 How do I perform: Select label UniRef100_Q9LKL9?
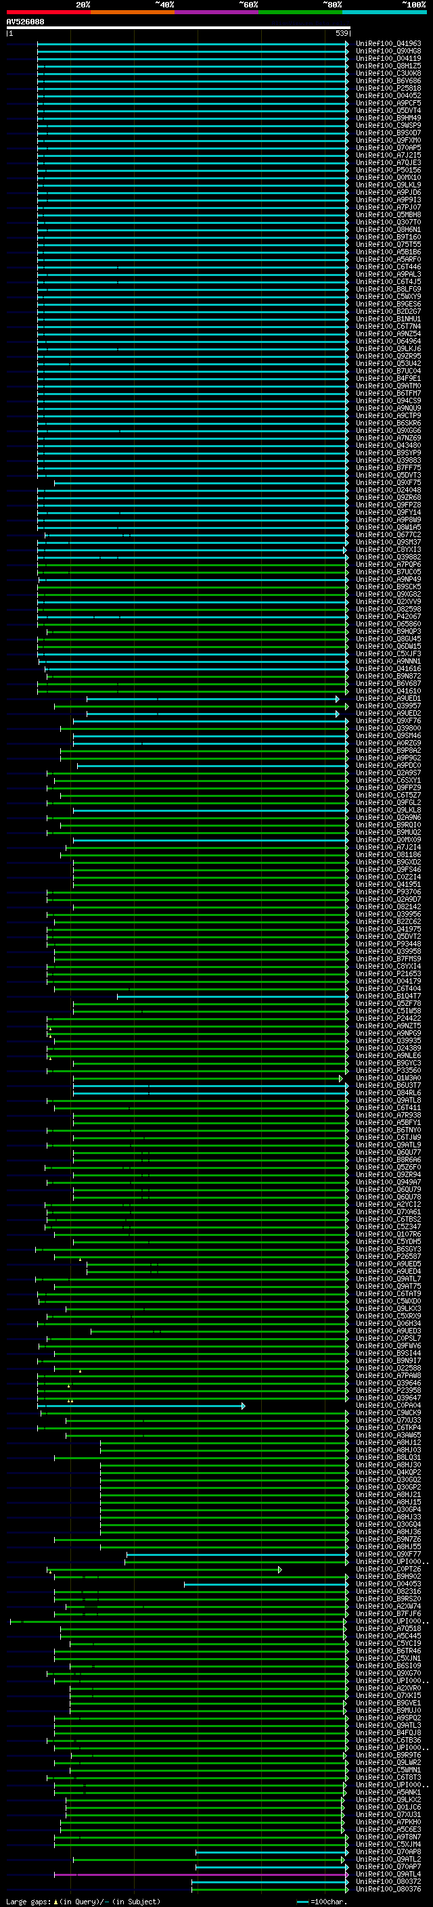coord(388,185)
